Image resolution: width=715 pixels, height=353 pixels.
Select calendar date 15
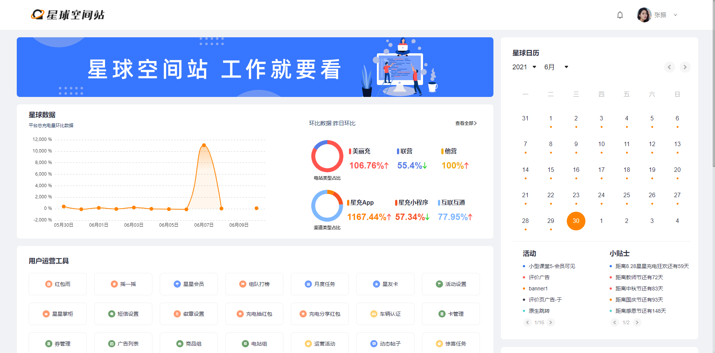[x=551, y=170]
